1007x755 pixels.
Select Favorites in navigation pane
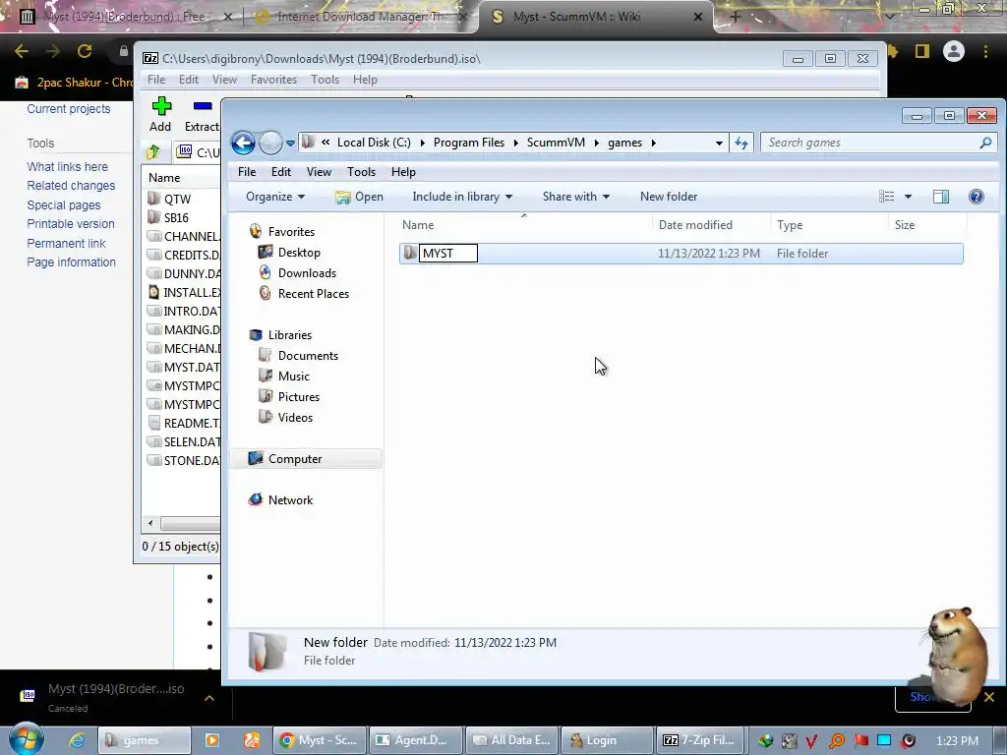pos(291,231)
